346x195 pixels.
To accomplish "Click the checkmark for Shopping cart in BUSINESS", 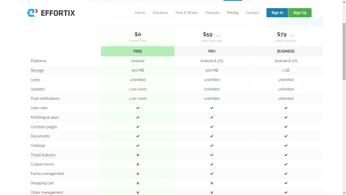I will (286, 183).
